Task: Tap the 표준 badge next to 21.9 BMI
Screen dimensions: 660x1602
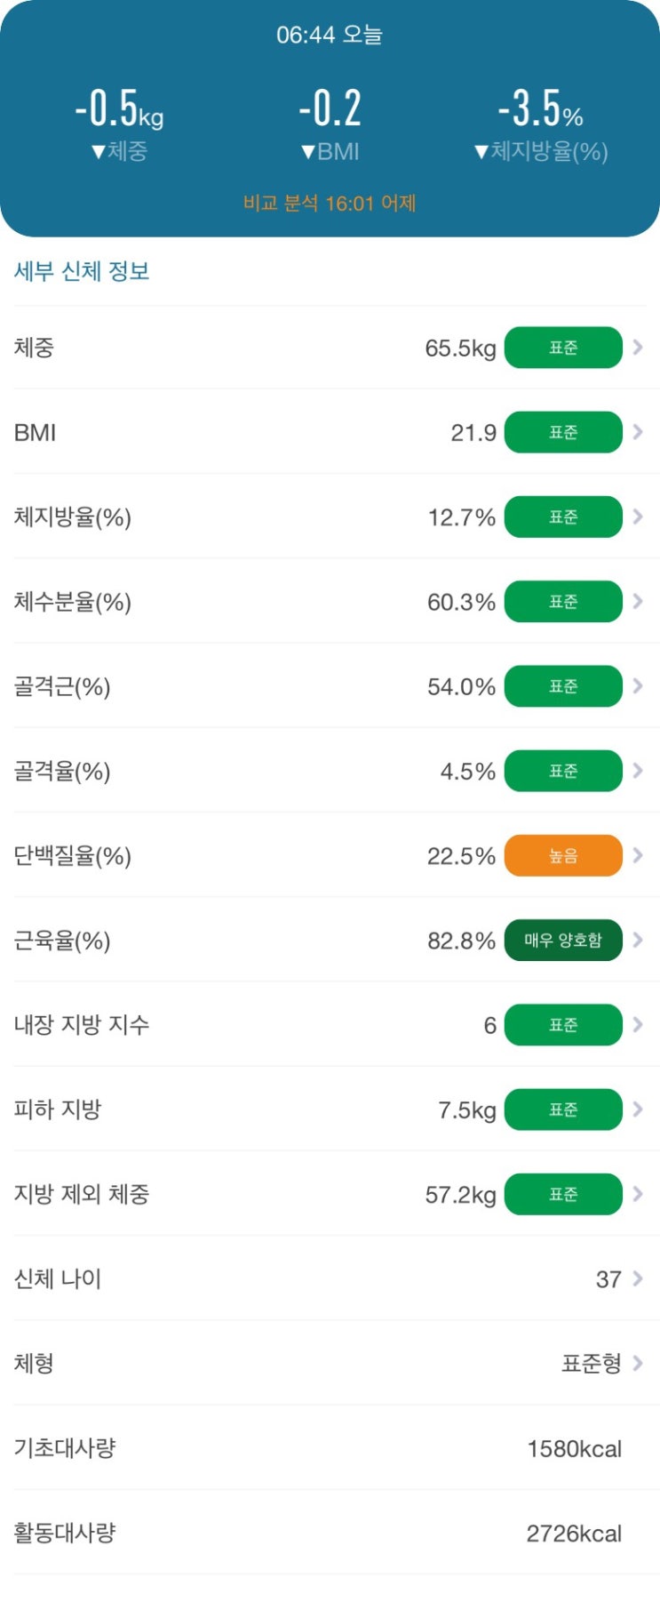Action: point(563,432)
